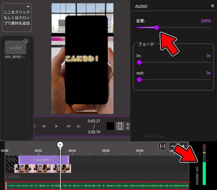Click the 100% volume value
The width and height of the screenshot is (217, 190).
click(x=206, y=21)
